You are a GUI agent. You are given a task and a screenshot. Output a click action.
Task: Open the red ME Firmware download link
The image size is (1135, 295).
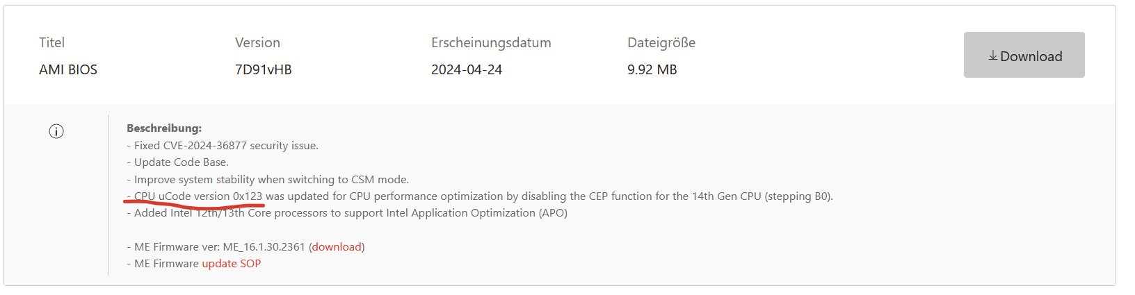(x=337, y=246)
